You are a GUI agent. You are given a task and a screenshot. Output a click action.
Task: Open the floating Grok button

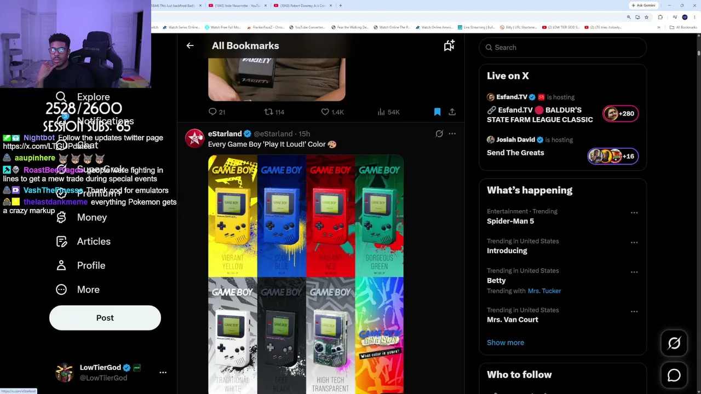(674, 343)
